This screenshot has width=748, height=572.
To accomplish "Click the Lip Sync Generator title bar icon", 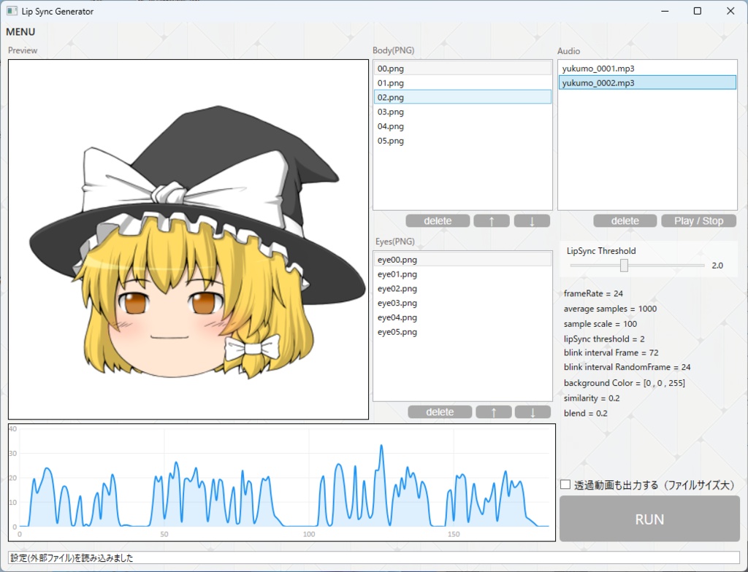I will pos(10,11).
